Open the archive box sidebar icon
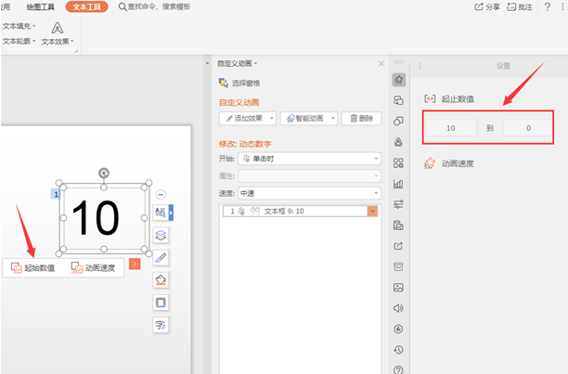568x374 pixels. (398, 267)
